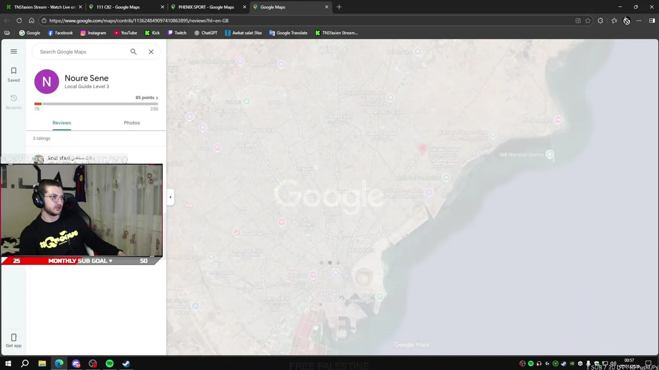The height and width of the screenshot is (370, 659).
Task: Open Windows taskbar search
Action: [x=25, y=364]
